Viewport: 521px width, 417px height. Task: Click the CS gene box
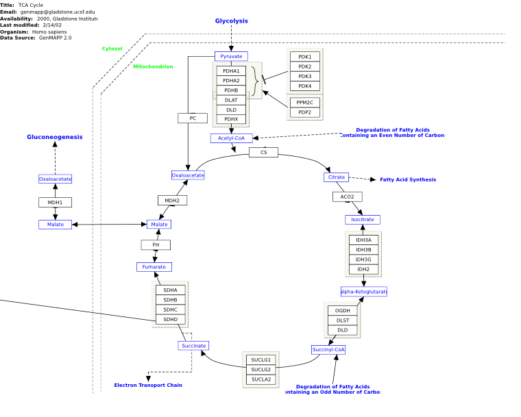click(x=263, y=153)
